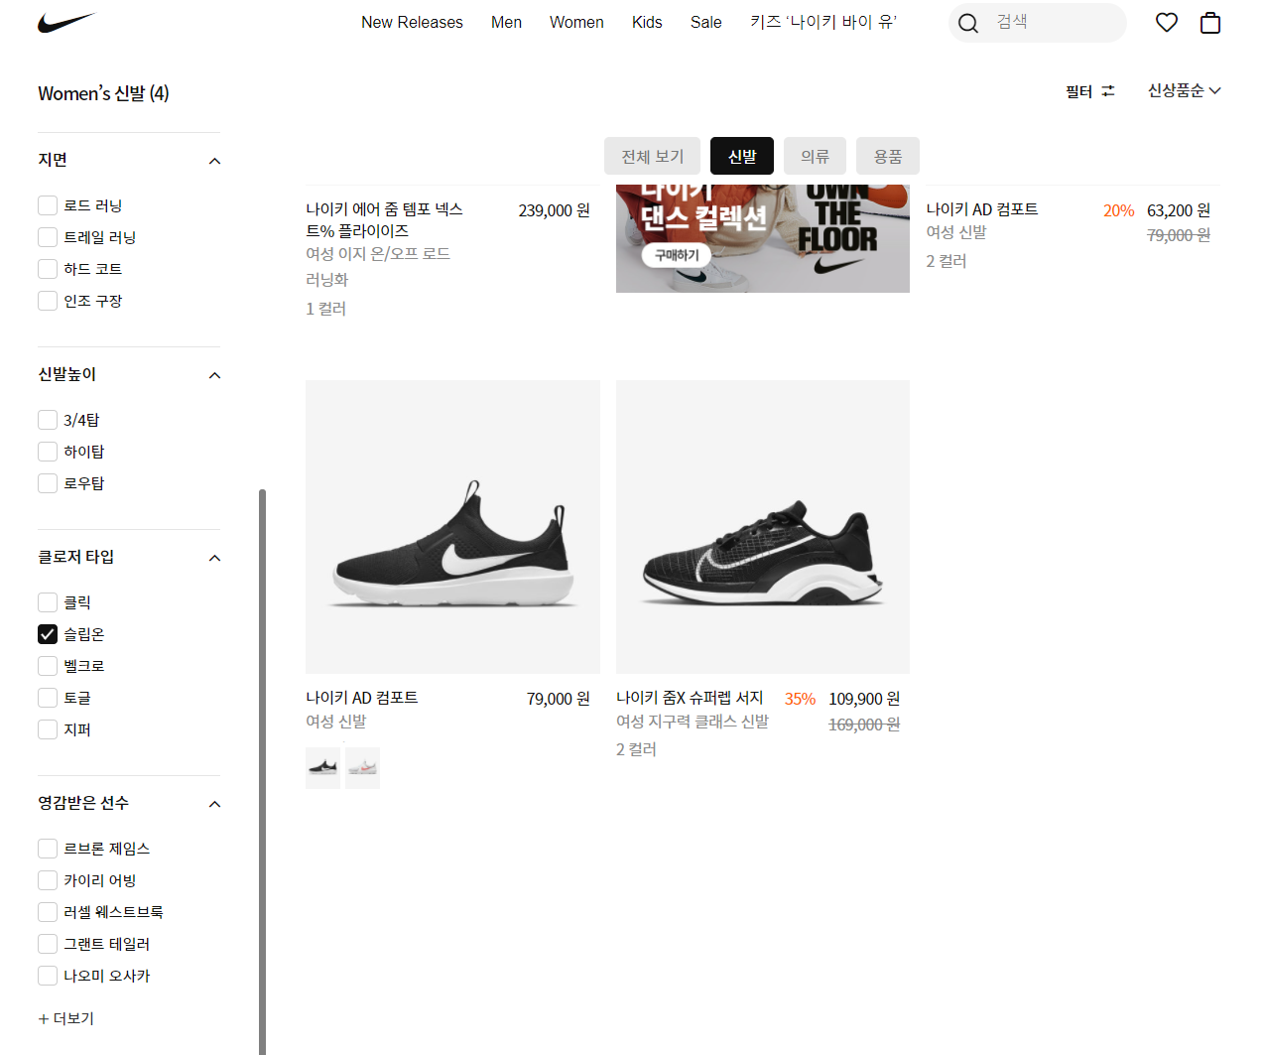
Task: Expand athletes list with + 더보기
Action: point(65,1018)
